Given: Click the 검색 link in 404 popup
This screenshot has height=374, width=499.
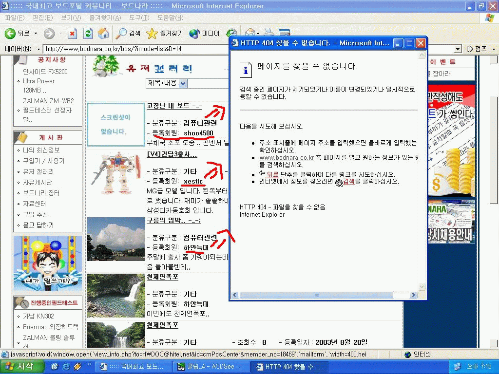Looking at the screenshot, I should pos(349,182).
